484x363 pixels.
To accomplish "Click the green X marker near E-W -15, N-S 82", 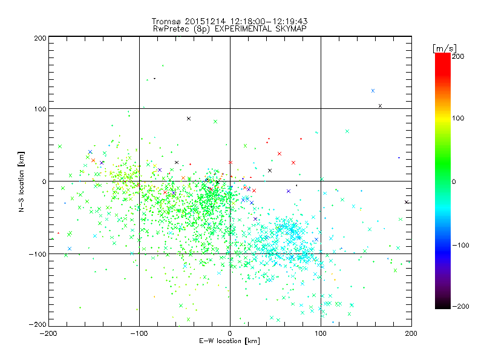I will click(215, 122).
